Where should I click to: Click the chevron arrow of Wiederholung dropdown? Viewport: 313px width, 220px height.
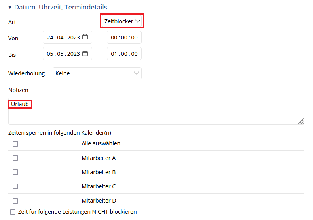tap(137, 73)
